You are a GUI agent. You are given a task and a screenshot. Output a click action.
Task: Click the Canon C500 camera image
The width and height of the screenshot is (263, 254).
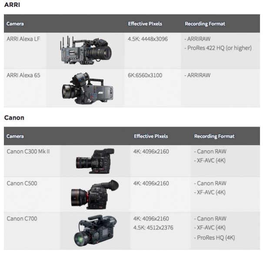click(95, 194)
